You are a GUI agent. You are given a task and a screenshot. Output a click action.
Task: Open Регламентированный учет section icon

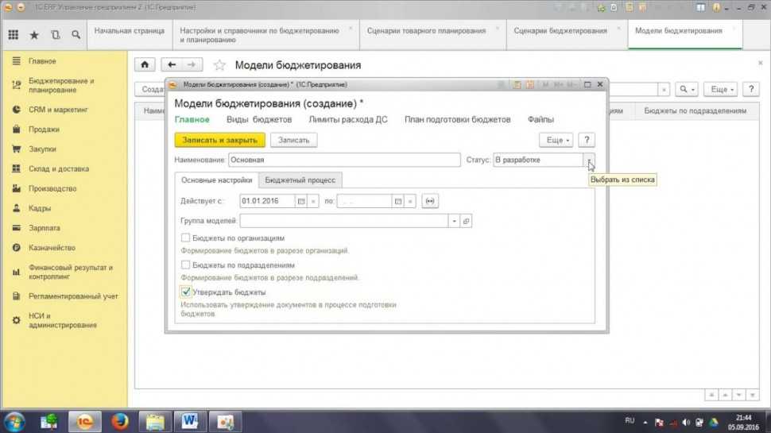point(16,296)
